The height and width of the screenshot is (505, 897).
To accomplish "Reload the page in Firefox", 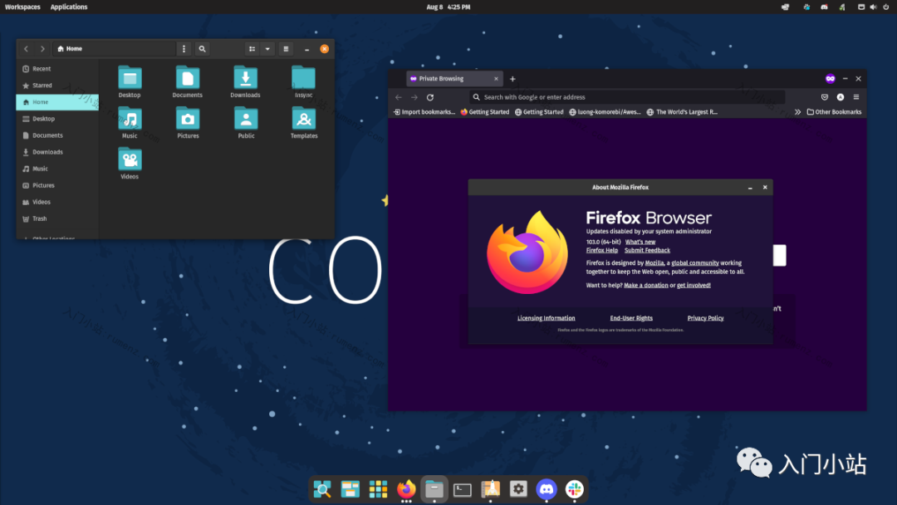I will (x=430, y=97).
